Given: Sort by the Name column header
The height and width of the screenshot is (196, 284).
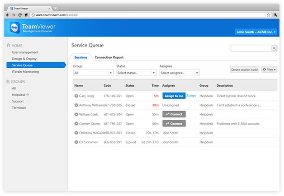Looking at the screenshot, I should point(79,85).
